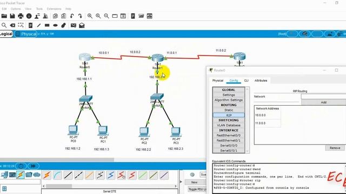Click the Fast Forward Time button
Image resolution: width=346 pixels, height=194 pixels.
(x=34, y=166)
